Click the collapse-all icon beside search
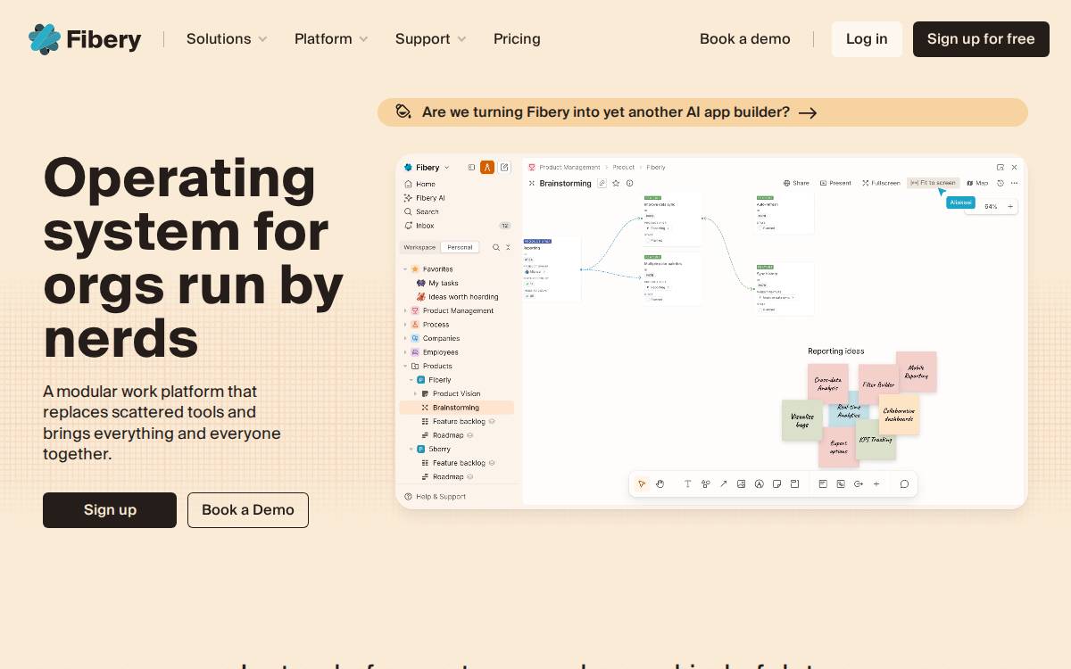The width and height of the screenshot is (1071, 669). tap(509, 247)
